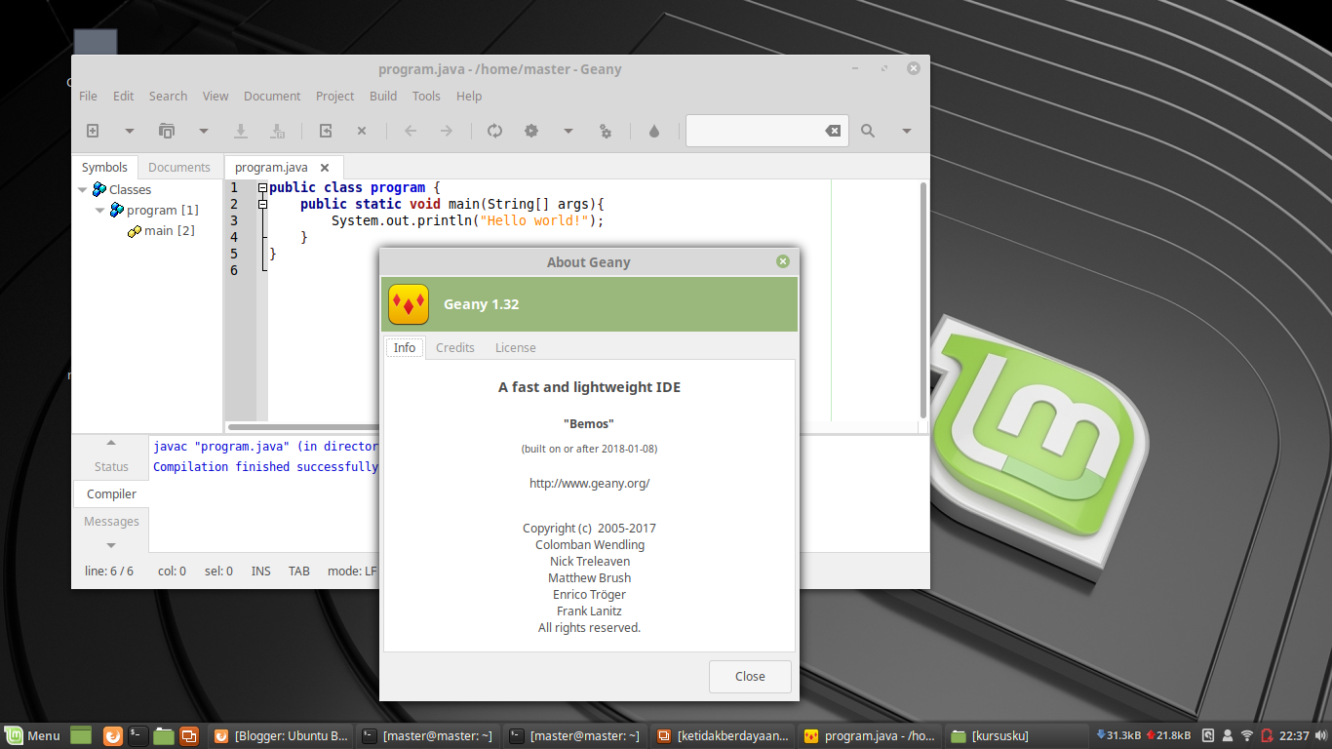Navigate back with the left arrow icon
The image size is (1332, 749).
click(x=411, y=131)
